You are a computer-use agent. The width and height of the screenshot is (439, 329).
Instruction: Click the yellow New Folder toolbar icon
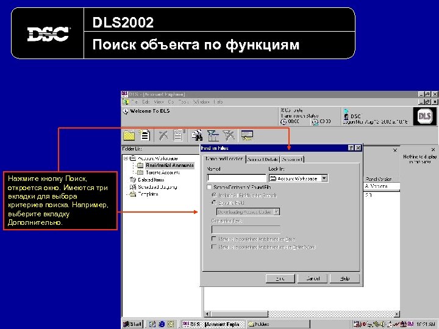(x=129, y=136)
